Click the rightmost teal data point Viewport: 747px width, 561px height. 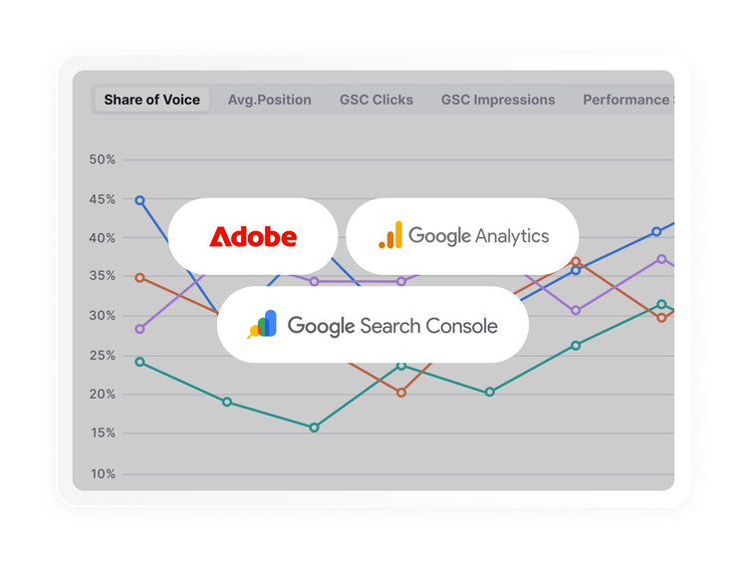[x=661, y=305]
